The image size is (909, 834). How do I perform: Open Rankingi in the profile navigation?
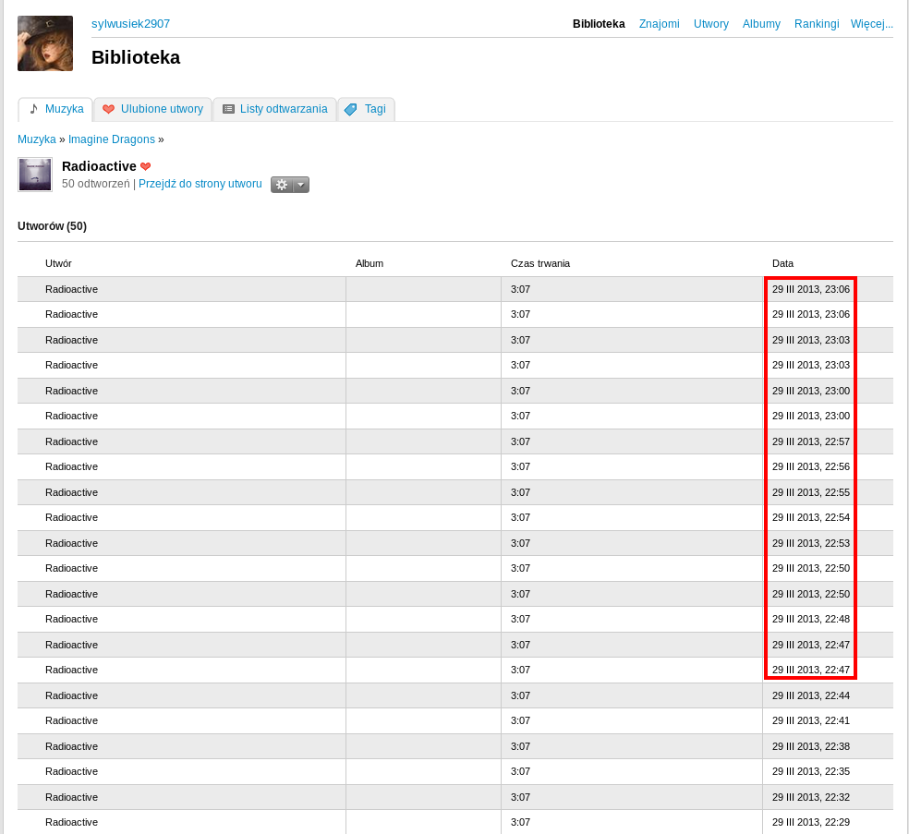[817, 24]
